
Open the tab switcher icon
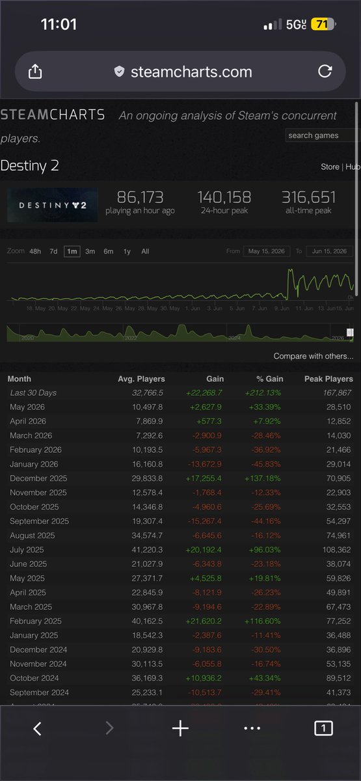[x=323, y=729]
